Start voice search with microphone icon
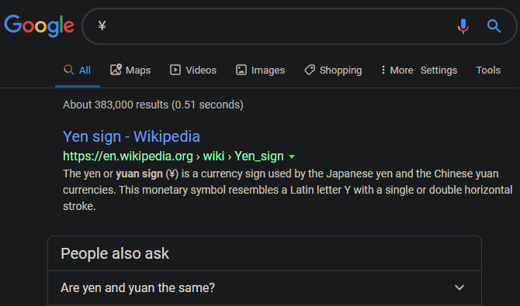The height and width of the screenshot is (306, 520). [463, 26]
